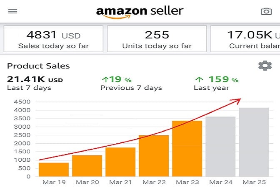Select the Mar 22 sales bar
This screenshot has height=188, width=280.
(154, 156)
